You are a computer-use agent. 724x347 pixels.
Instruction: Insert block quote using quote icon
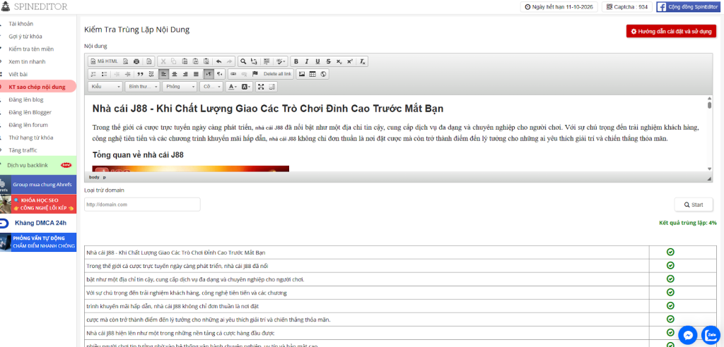[x=140, y=73]
